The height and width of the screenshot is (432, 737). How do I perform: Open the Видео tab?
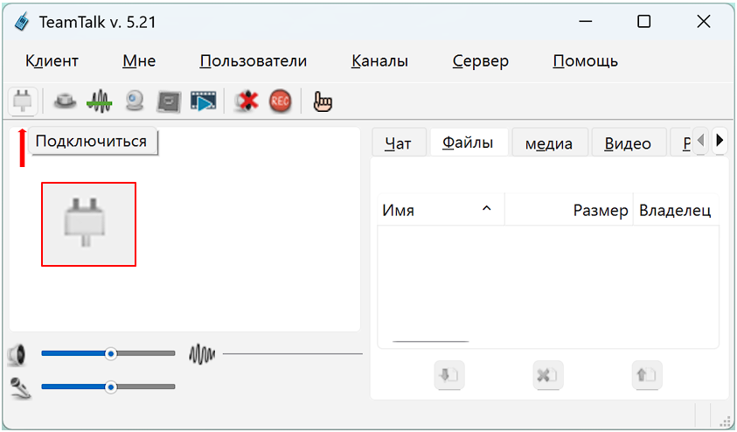[x=628, y=143]
